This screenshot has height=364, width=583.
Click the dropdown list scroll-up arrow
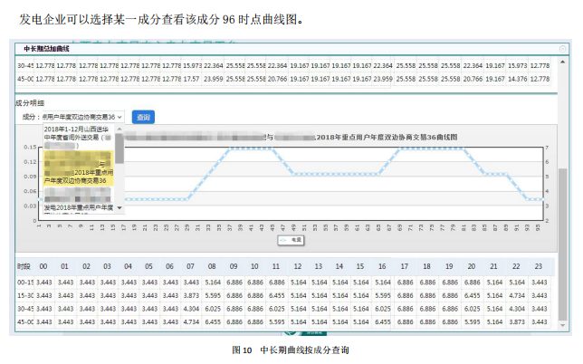tap(119, 129)
